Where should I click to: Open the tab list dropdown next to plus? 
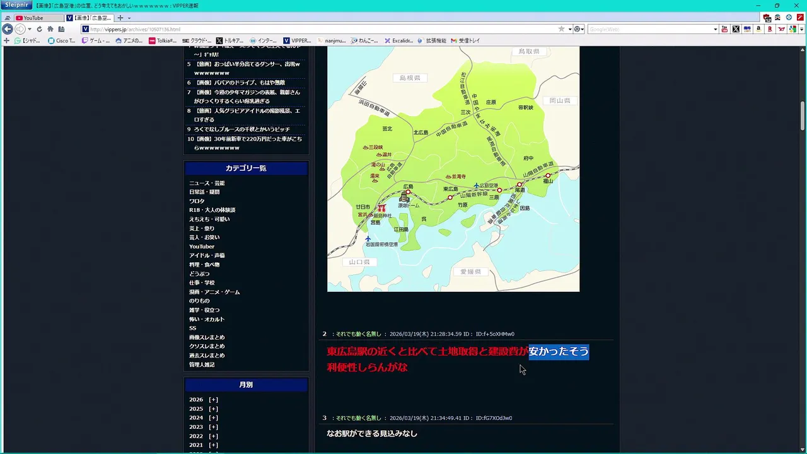pyautogui.click(x=129, y=18)
